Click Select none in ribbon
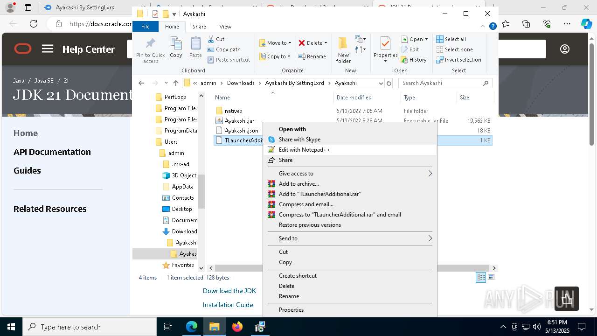The height and width of the screenshot is (336, 597). coord(454,49)
